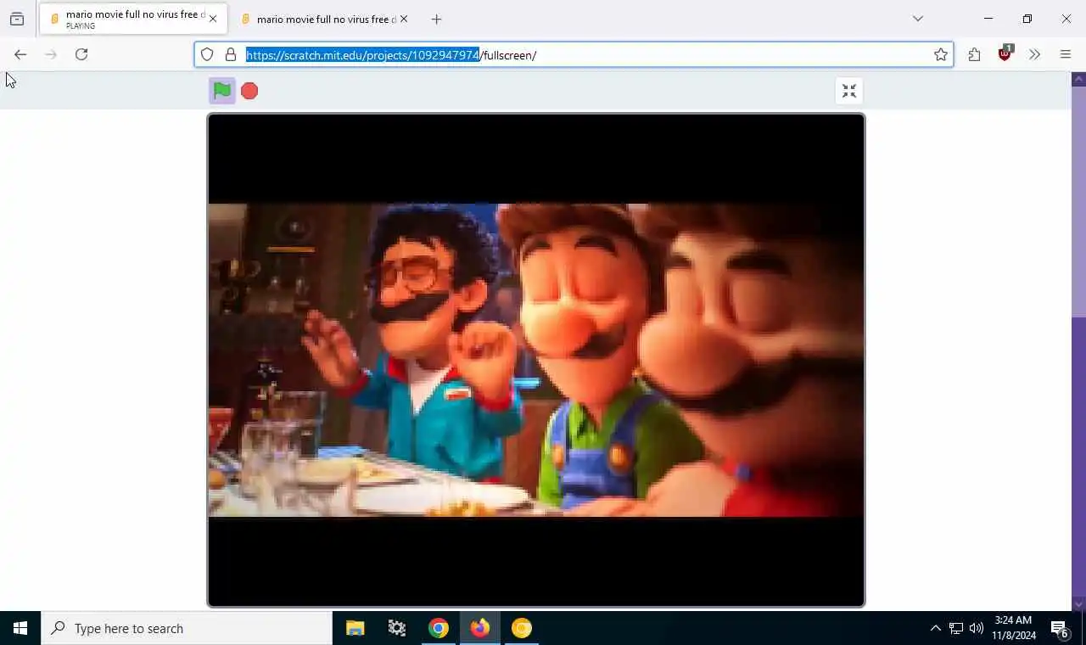The image size is (1086, 645).
Task: Open File Explorer from taskbar
Action: coord(355,628)
